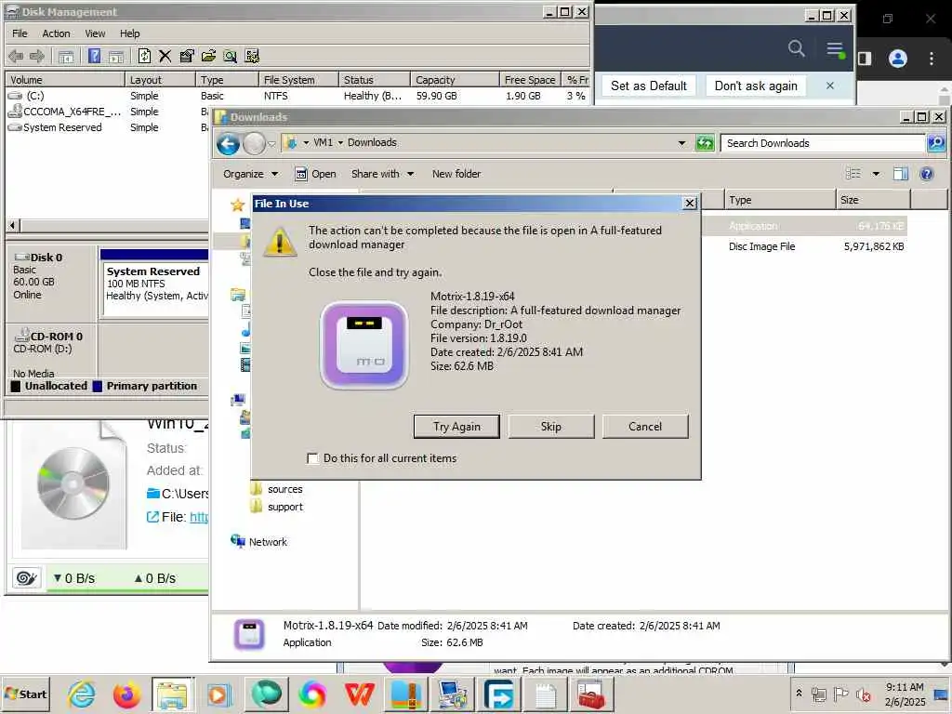952x714 pixels.
Task: Click Skip in the File In Use dialog
Action: (550, 426)
